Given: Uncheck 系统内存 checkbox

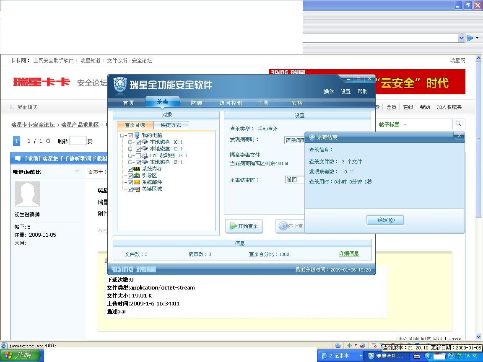Looking at the screenshot, I should coord(130,169).
